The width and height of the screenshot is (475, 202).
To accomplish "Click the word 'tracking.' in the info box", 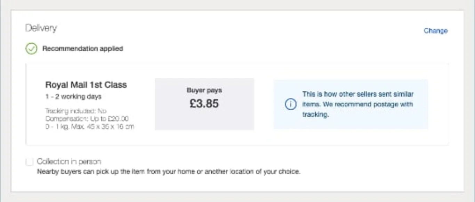I will click(x=315, y=115).
